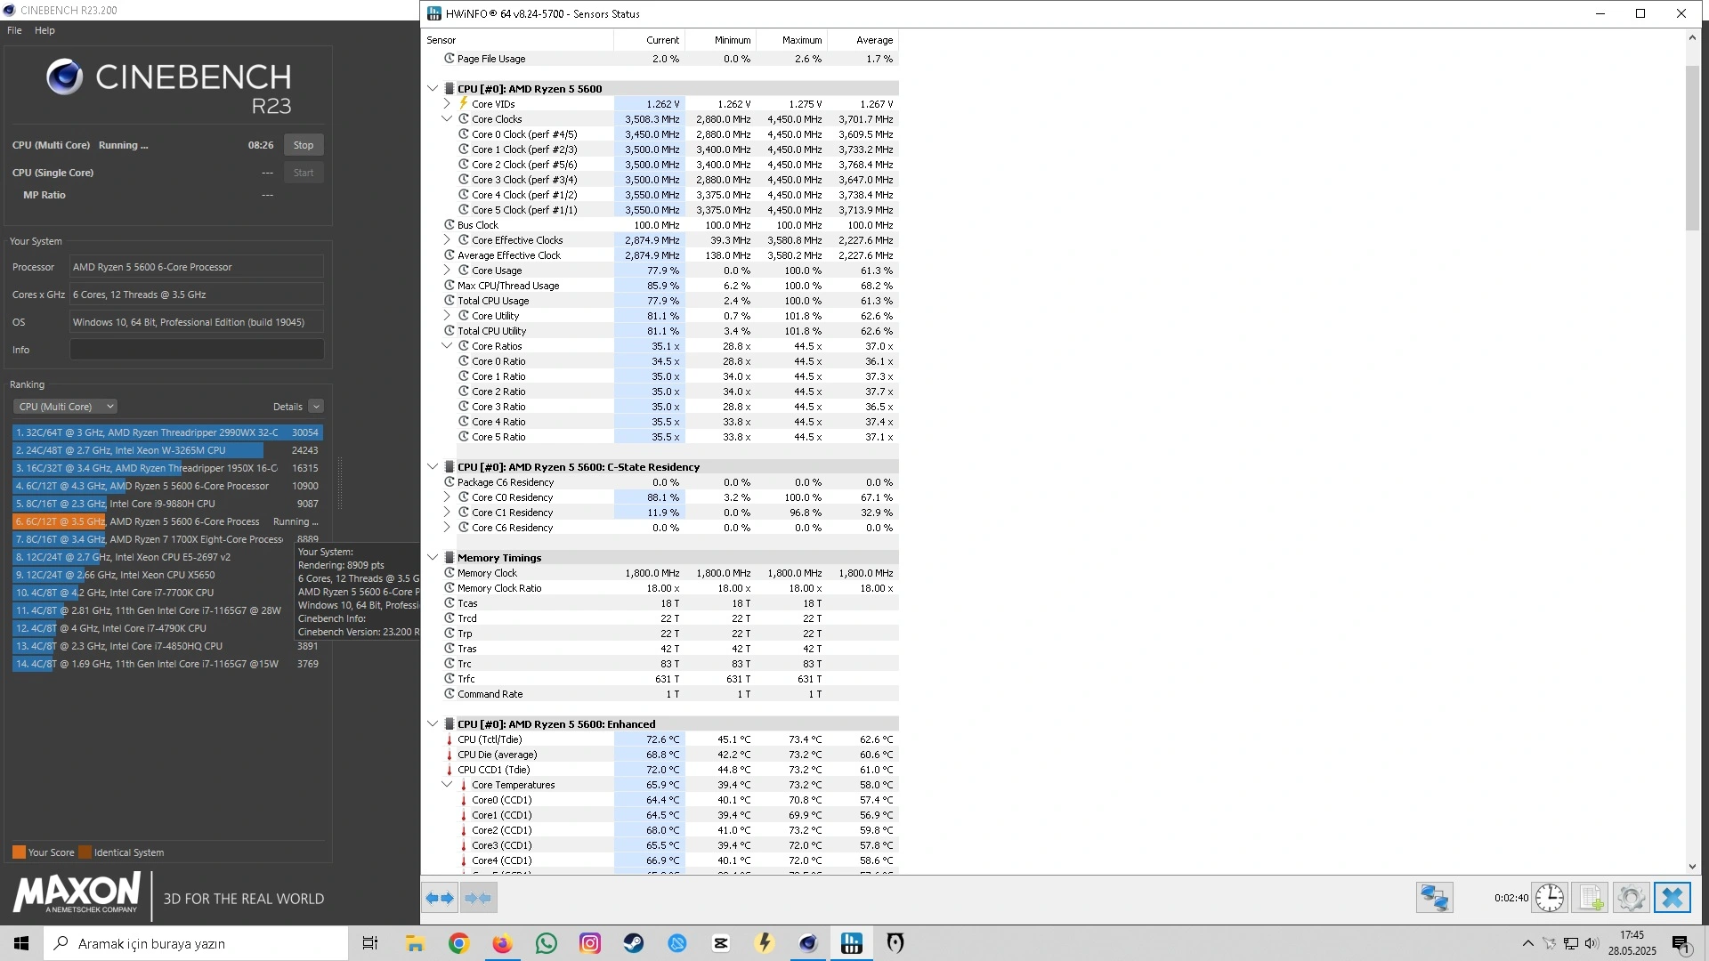Open Task View on taskbar
This screenshot has height=961, width=1709.
click(370, 943)
